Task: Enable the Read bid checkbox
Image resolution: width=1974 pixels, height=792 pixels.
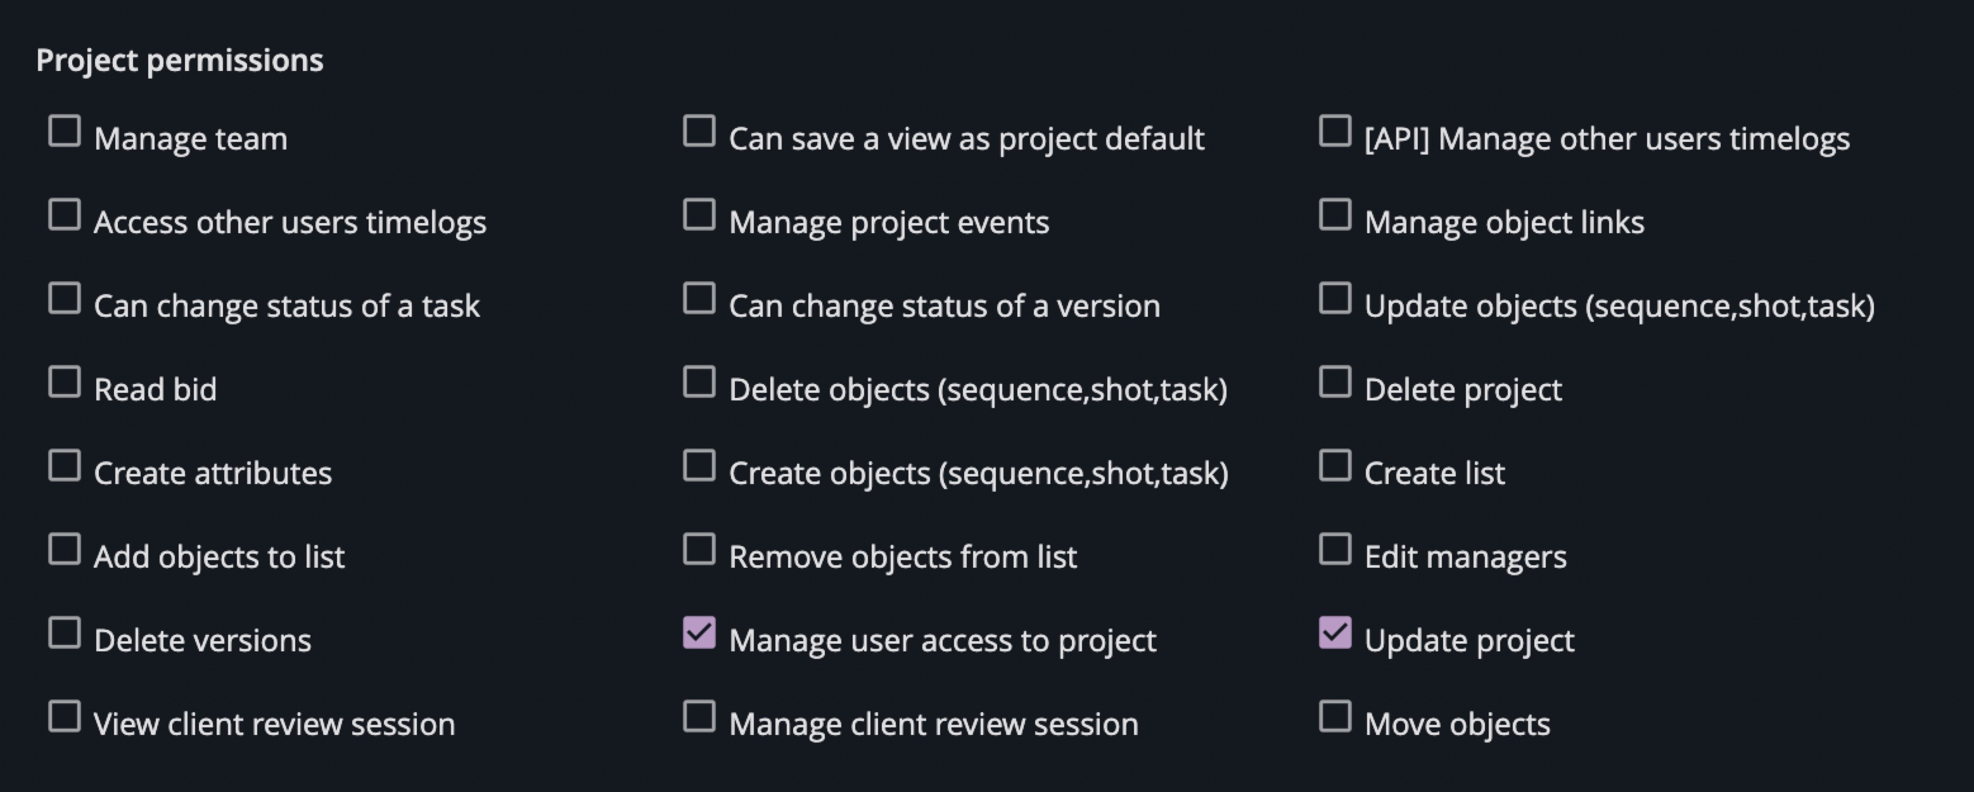Action: coord(65,382)
